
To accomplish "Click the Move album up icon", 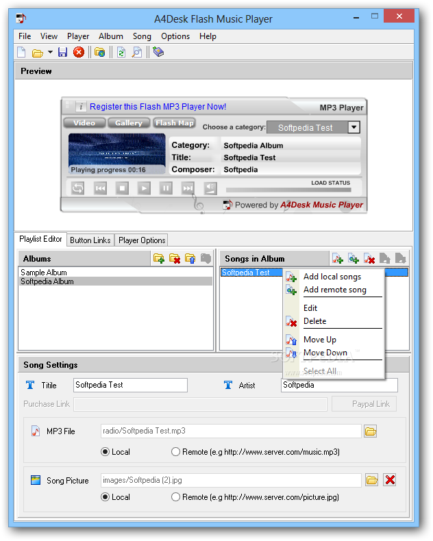I will 190,258.
